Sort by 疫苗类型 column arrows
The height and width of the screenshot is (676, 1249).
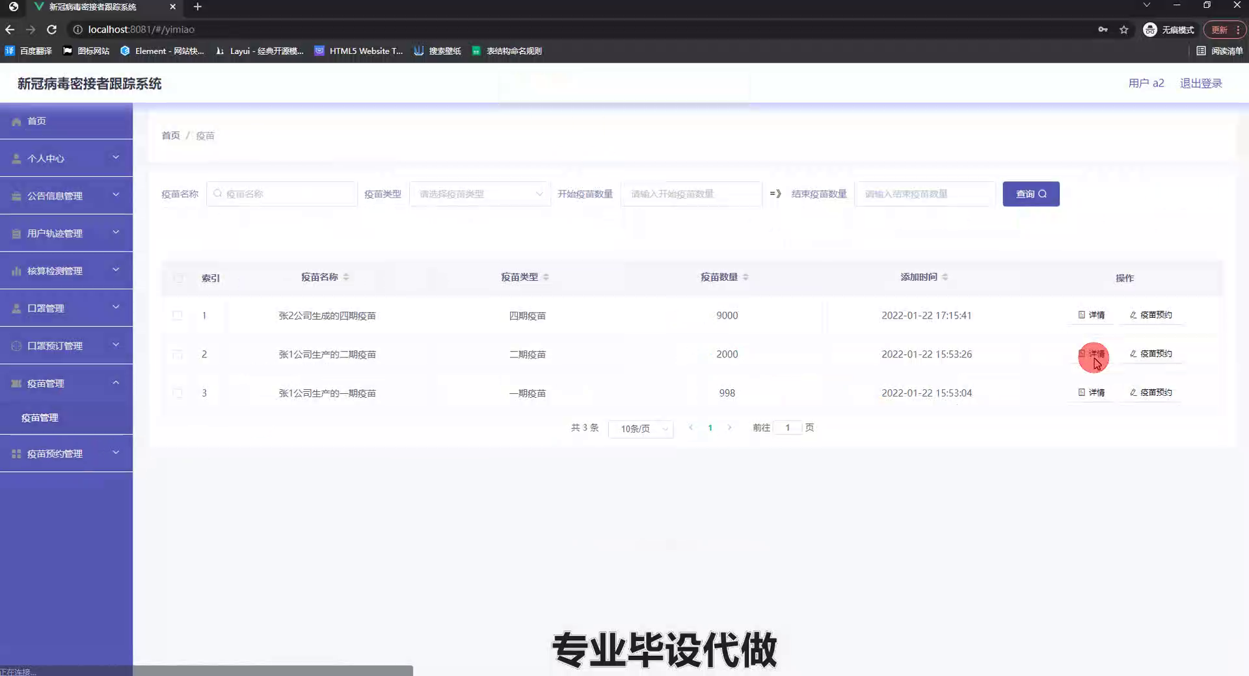(x=546, y=277)
